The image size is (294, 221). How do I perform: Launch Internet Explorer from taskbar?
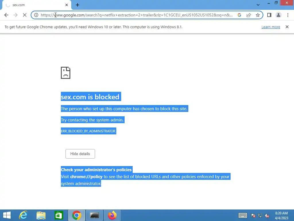[23, 215]
